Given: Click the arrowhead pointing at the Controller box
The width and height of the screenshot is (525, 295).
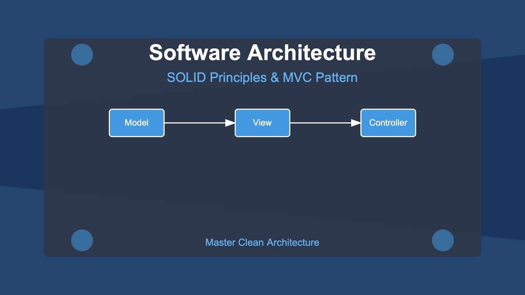Looking at the screenshot, I should (355, 123).
